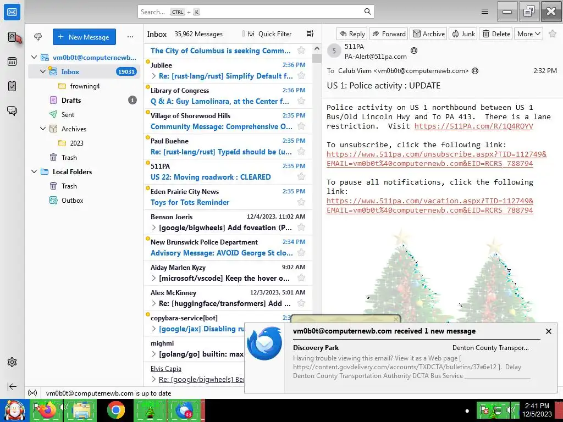Focus the global Search field
Image resolution: width=563 pixels, height=422 pixels.
[x=256, y=12]
